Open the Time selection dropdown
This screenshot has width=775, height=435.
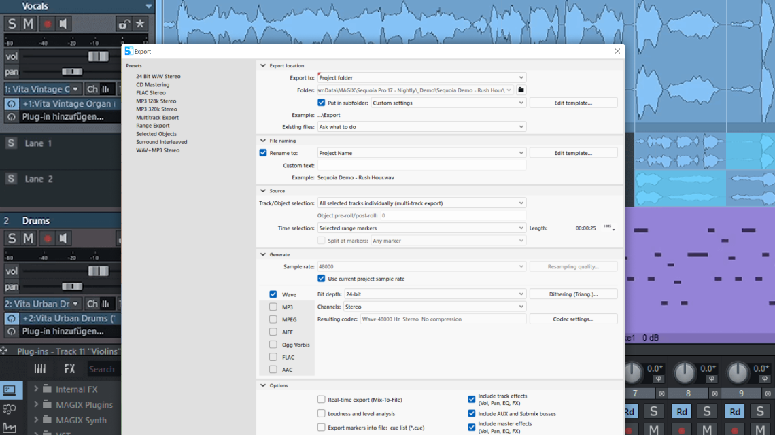421,228
